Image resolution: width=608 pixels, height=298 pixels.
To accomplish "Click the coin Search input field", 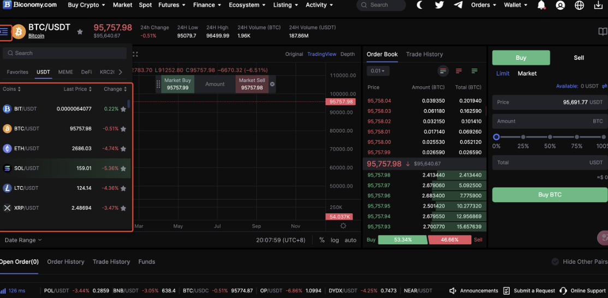I will [x=64, y=53].
